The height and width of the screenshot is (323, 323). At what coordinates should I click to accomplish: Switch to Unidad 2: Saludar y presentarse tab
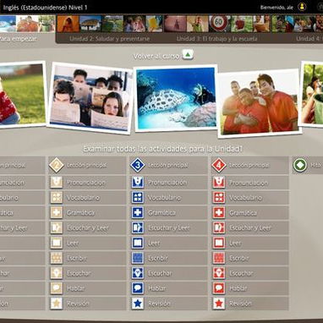point(110,39)
